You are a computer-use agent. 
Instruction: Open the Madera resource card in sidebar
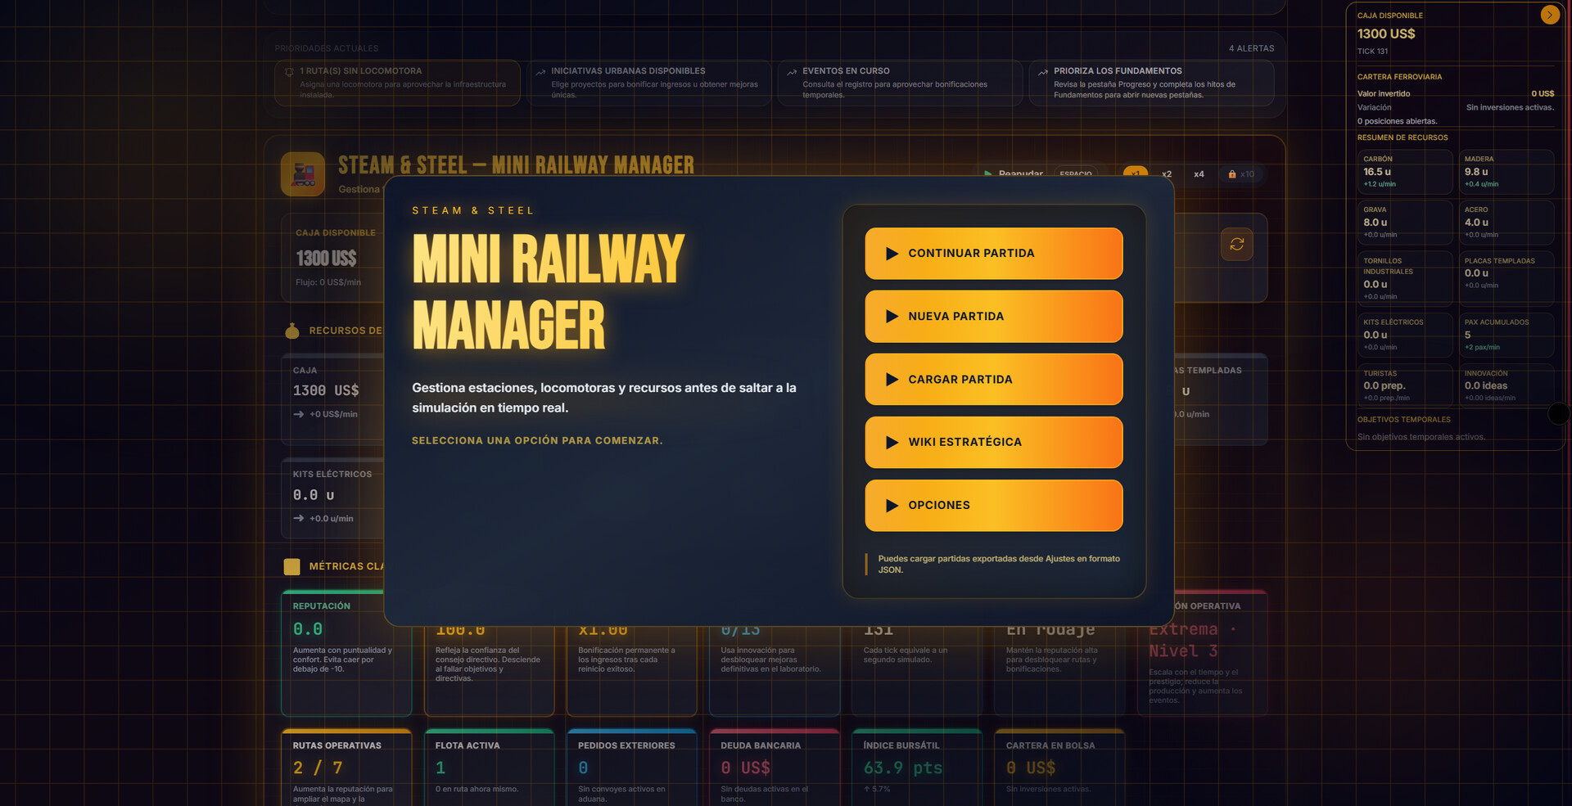(x=1506, y=172)
